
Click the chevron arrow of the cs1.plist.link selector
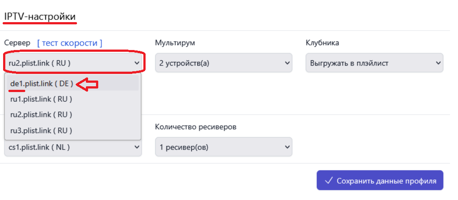click(x=137, y=147)
